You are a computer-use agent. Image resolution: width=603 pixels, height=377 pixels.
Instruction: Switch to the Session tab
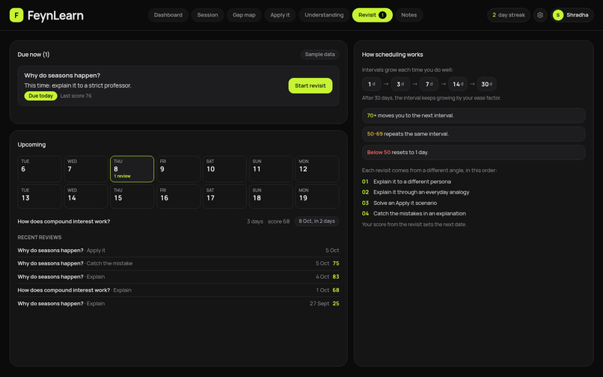pyautogui.click(x=207, y=15)
